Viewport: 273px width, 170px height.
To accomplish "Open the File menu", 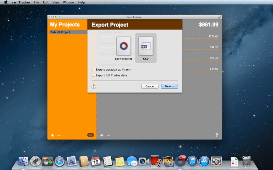I will tap(37, 2).
